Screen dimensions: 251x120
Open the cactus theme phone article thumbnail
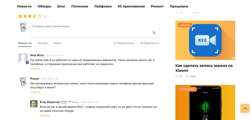(x=205, y=102)
